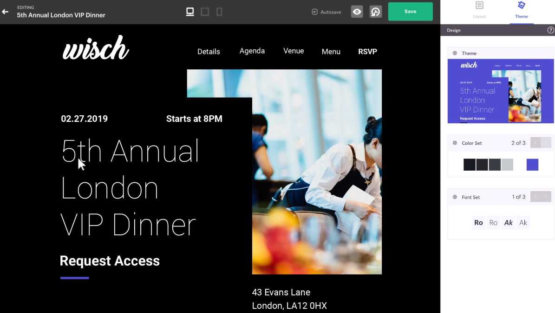Viewport: 555px width, 313px height.
Task: Switch to desktop preview device icon
Action: (x=190, y=12)
